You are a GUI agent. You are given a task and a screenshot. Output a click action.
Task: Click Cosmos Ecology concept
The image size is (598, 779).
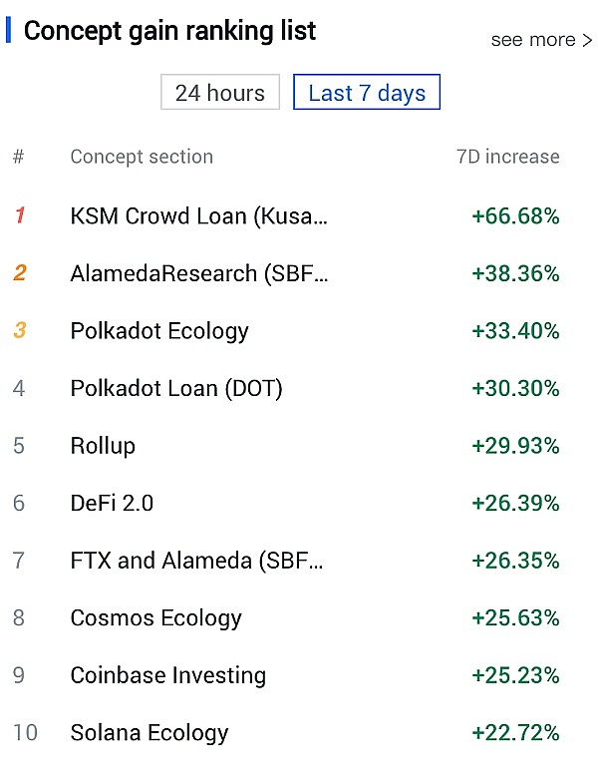155,617
